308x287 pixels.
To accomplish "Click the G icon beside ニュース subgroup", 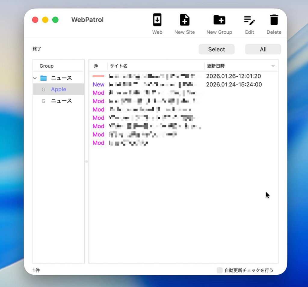I will pyautogui.click(x=43, y=101).
